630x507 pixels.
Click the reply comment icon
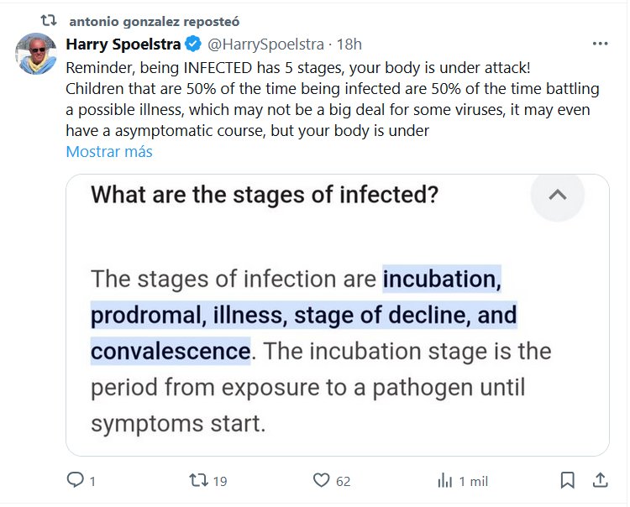pyautogui.click(x=76, y=481)
